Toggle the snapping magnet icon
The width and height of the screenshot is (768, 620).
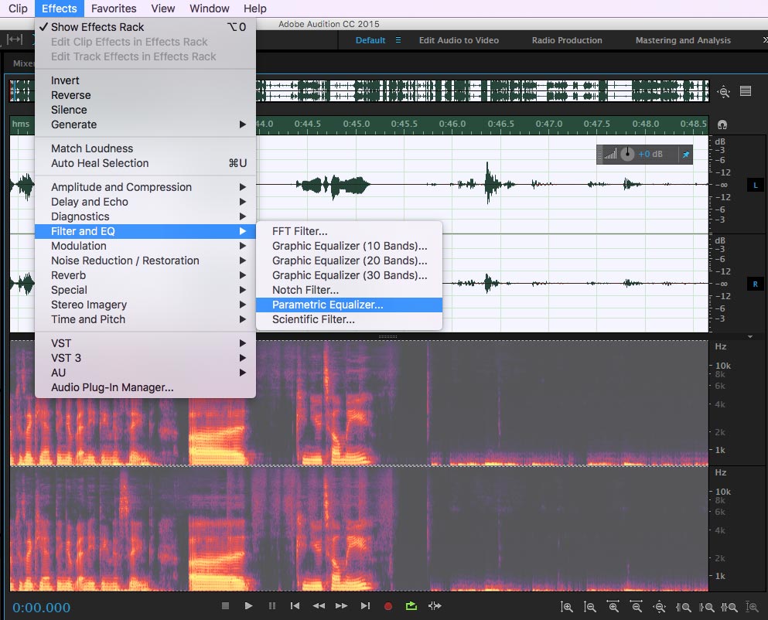(722, 124)
